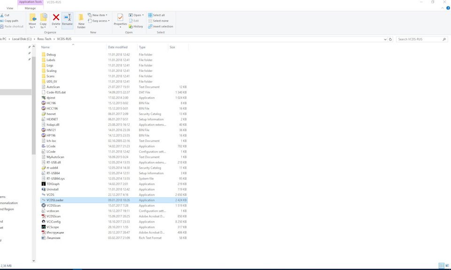Open the Delete dropdown arrow
This screenshot has width=451, height=270.
coord(56,27)
